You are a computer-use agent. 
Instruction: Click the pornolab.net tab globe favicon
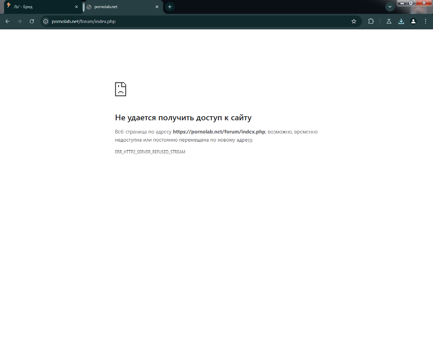point(89,7)
